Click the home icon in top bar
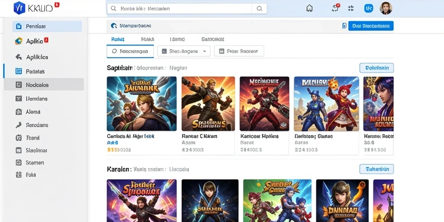 point(310,8)
